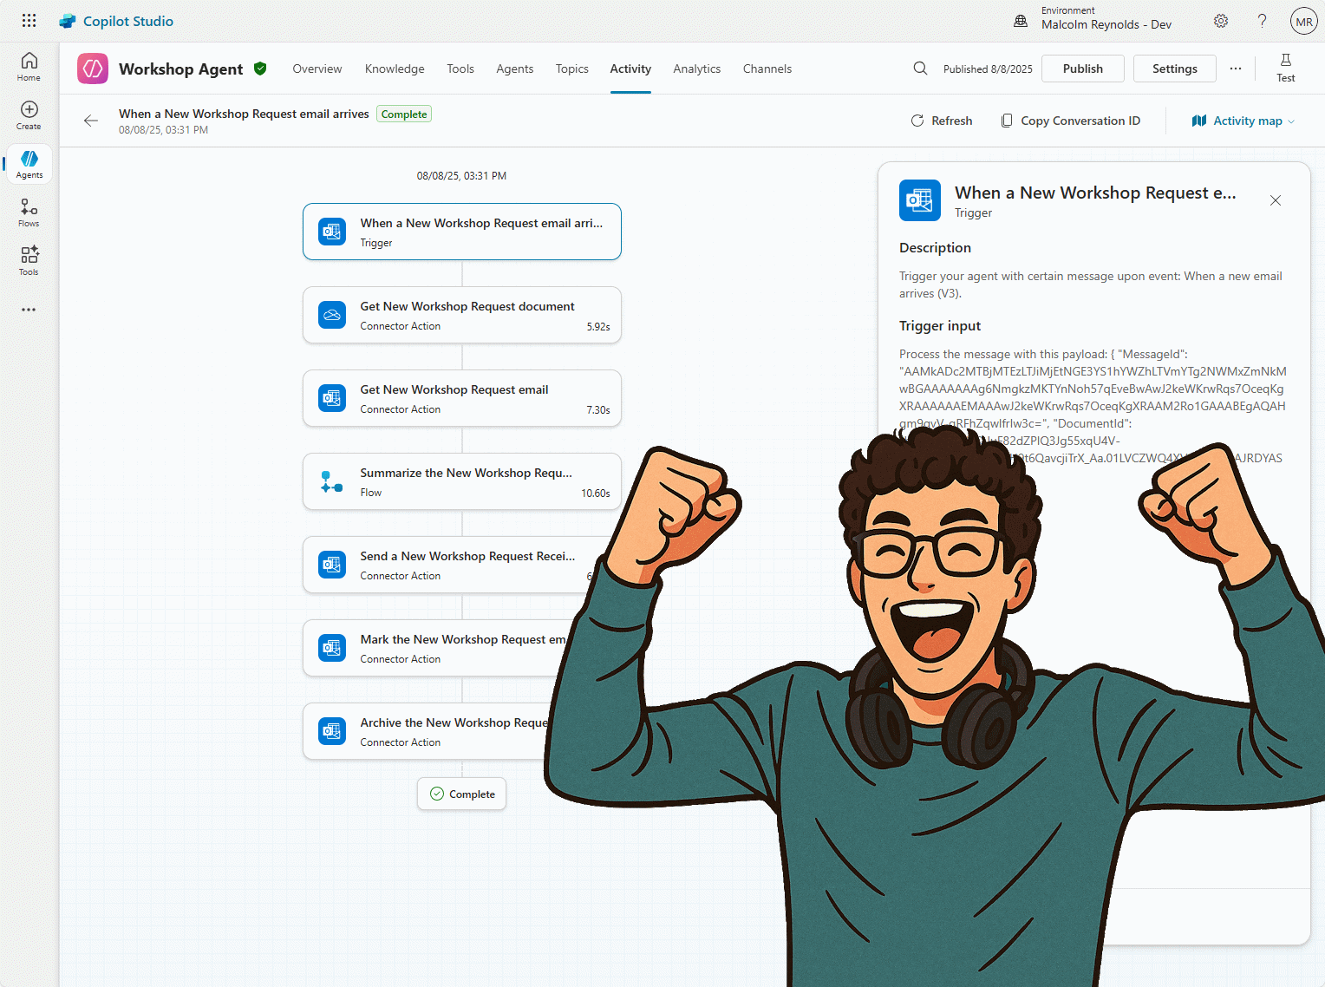
Task: Click Copy Conversation ID
Action: [1070, 121]
